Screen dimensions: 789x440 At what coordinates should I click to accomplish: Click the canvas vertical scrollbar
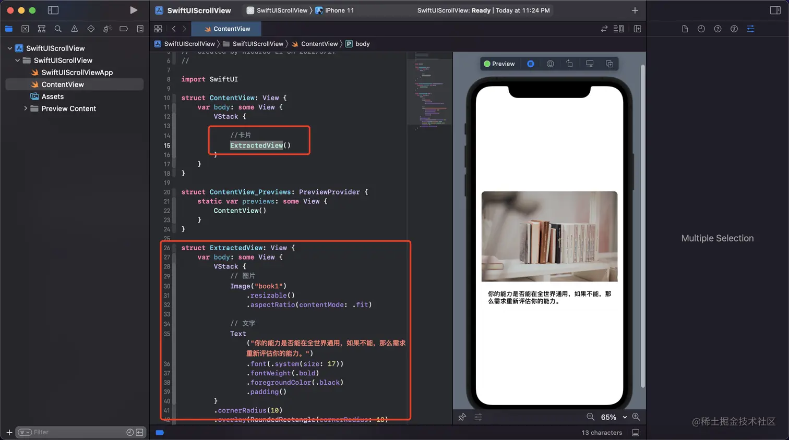[643, 226]
